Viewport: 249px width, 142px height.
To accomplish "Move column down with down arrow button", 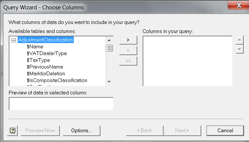I will coord(240,49).
